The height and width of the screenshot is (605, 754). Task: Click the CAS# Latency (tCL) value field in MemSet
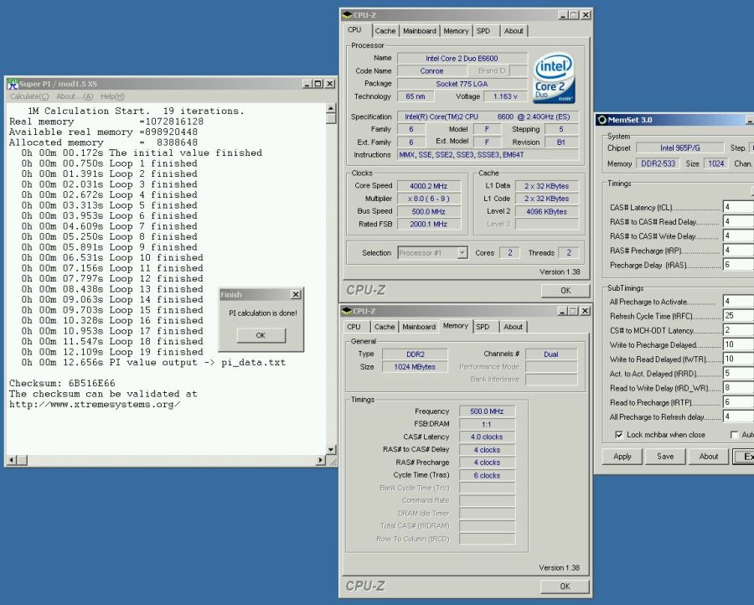(x=738, y=207)
